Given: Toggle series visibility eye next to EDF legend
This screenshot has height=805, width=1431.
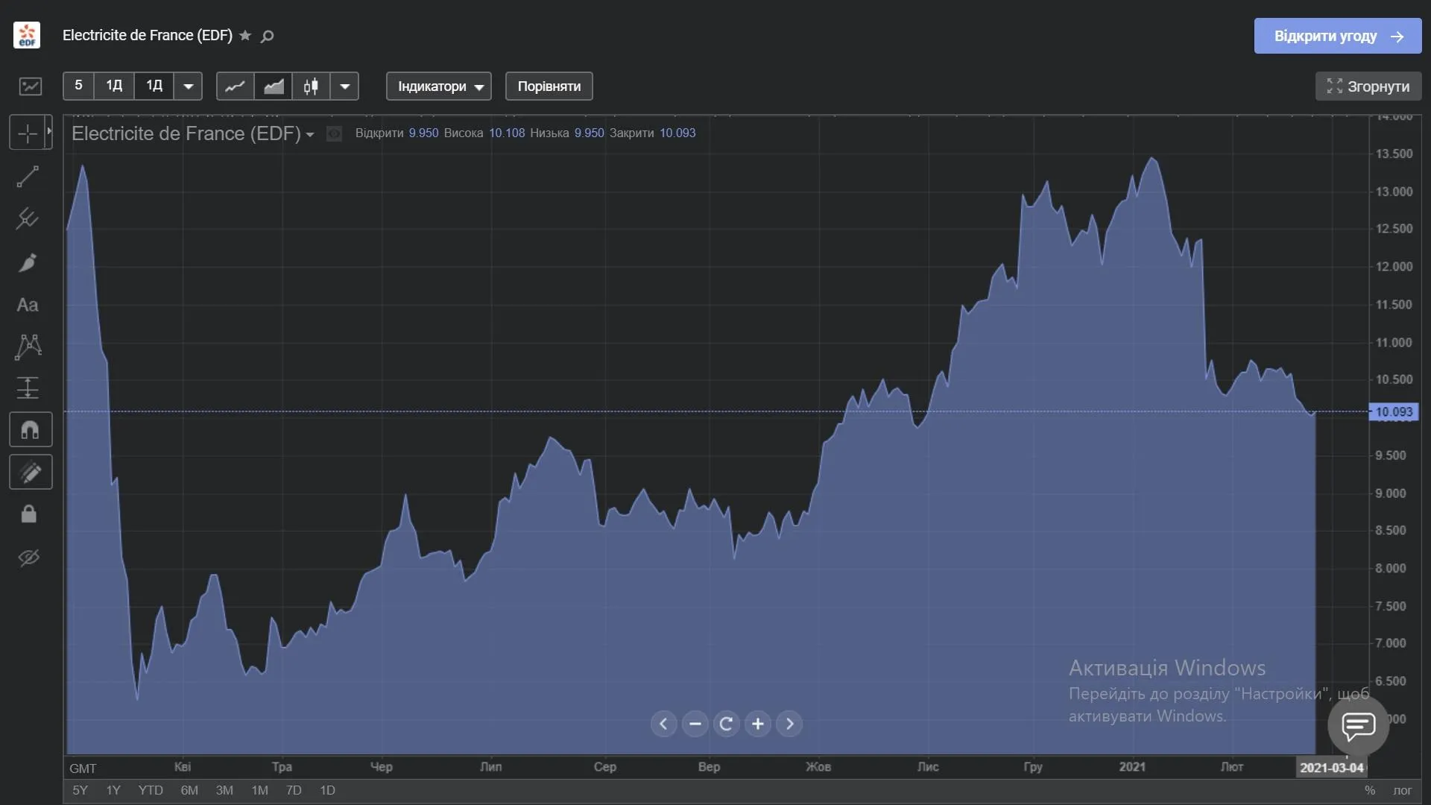Looking at the screenshot, I should tap(335, 134).
